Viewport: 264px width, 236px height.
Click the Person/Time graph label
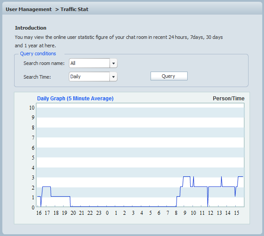[x=229, y=99]
